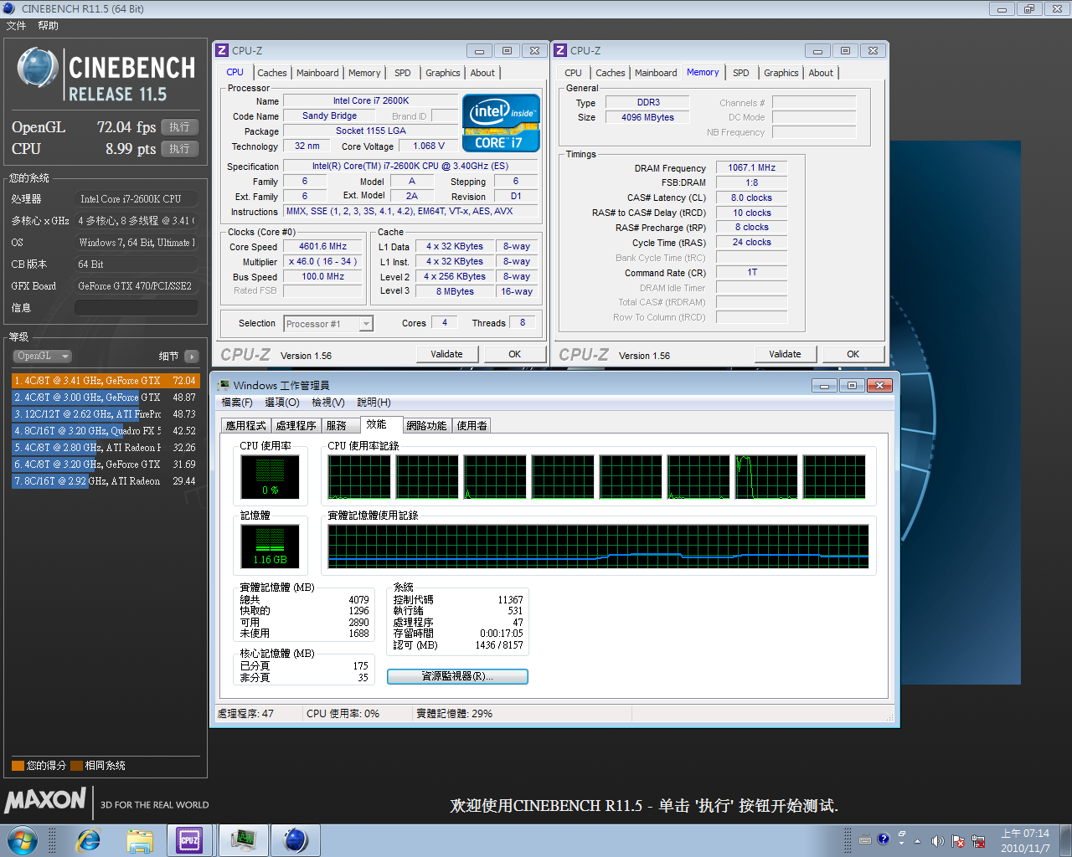This screenshot has height=857, width=1072.
Task: Show hidden tray icons arrow
Action: [x=917, y=841]
